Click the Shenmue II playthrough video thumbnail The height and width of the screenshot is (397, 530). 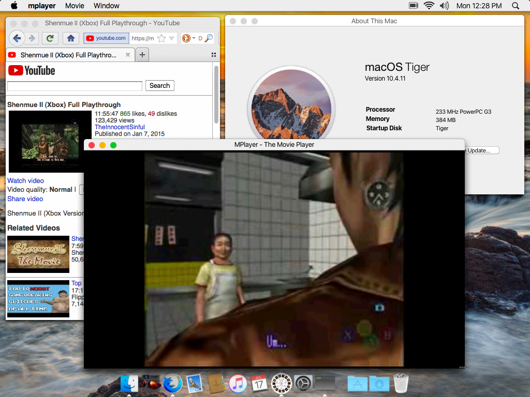pos(50,142)
